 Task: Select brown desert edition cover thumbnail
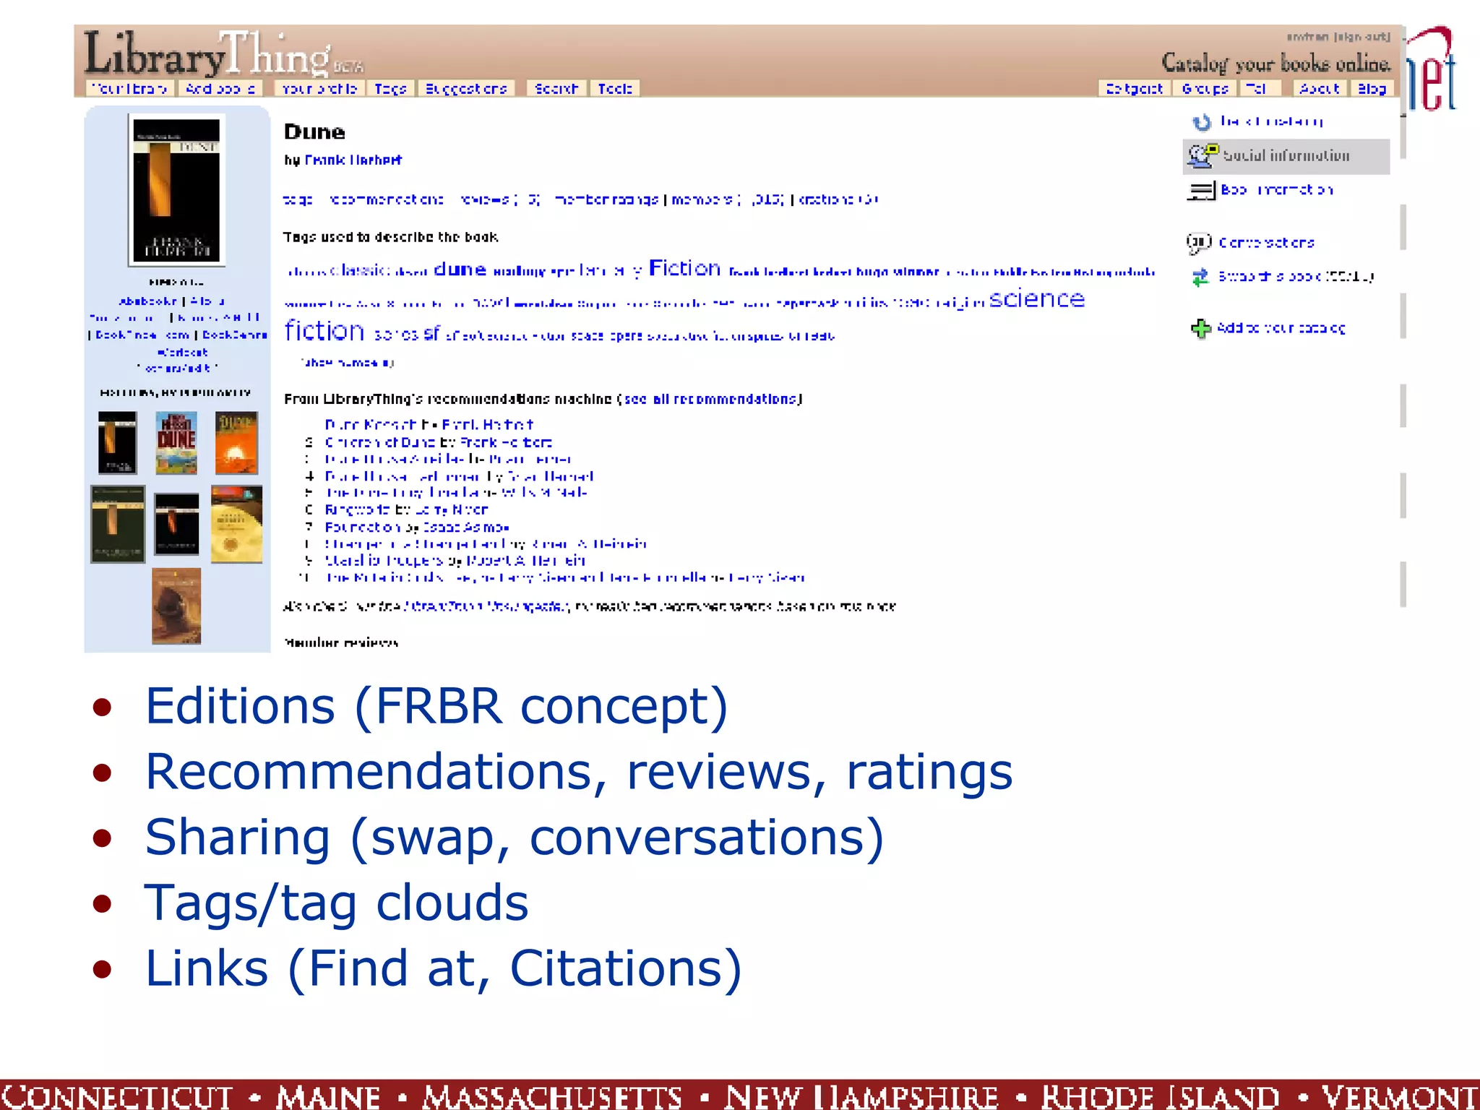click(x=176, y=606)
